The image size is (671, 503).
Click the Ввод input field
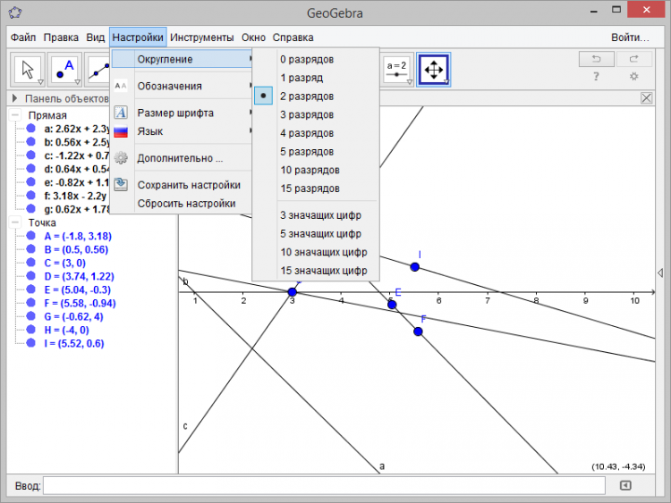pos(324,485)
